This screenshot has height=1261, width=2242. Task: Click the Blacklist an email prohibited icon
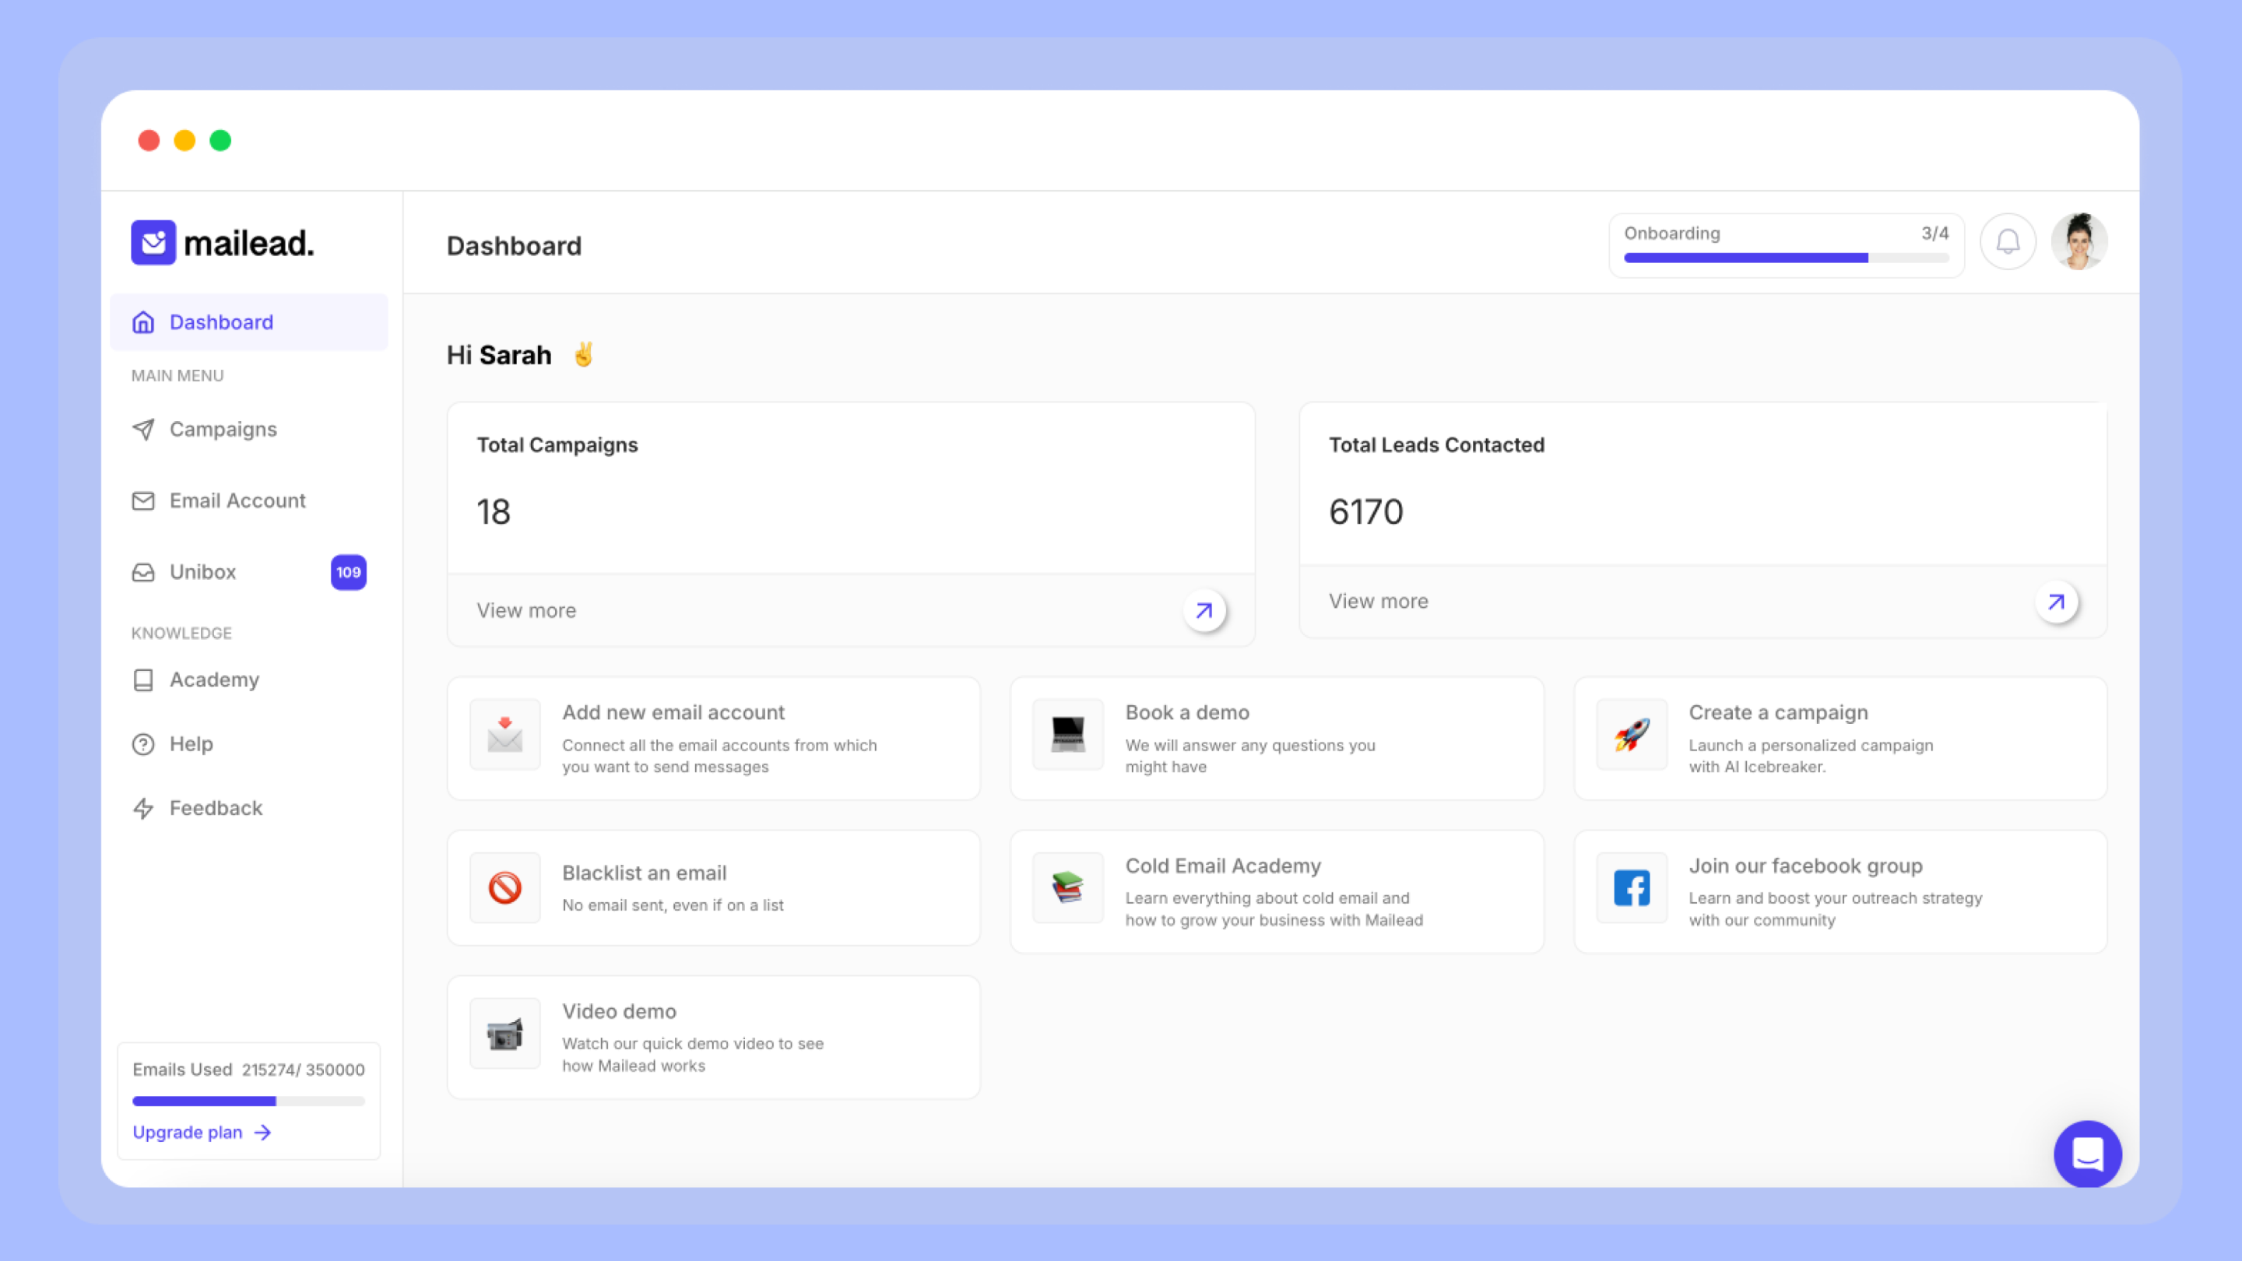[504, 887]
